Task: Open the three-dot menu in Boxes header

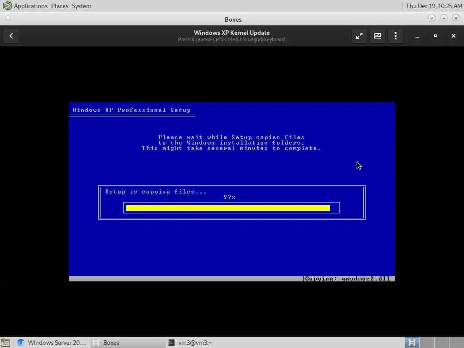Action: (396, 36)
